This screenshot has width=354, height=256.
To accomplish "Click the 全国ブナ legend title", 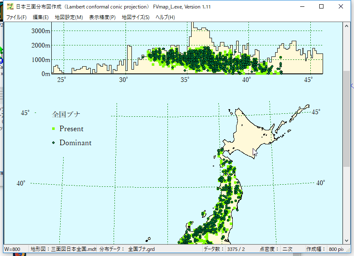I will (x=66, y=114).
